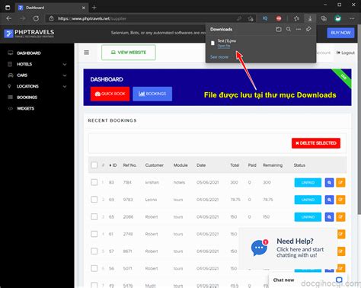Open the red ad-blocker extension icon
361x288 pixels.
pos(279,18)
